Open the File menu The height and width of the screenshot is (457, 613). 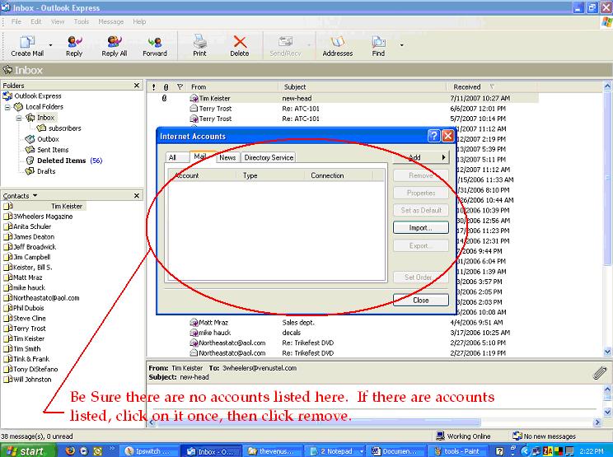(x=16, y=21)
